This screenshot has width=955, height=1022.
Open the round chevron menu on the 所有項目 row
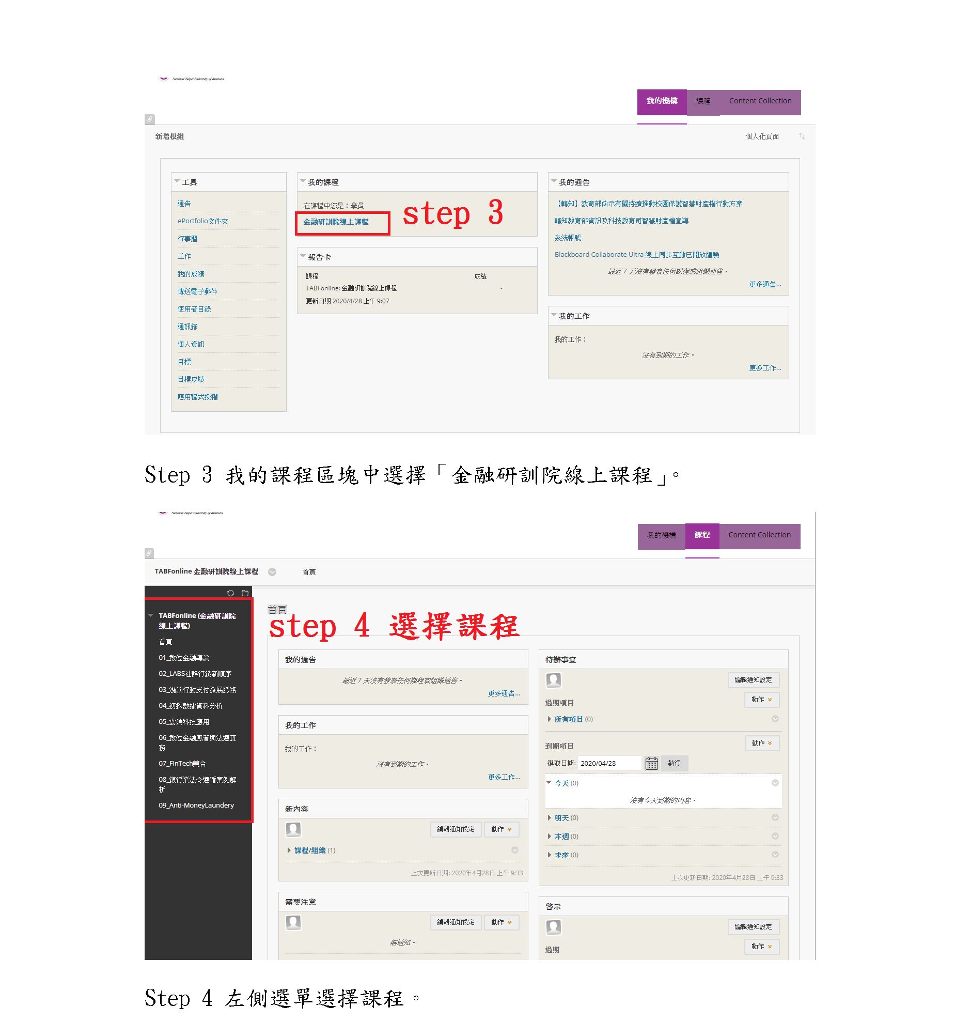(x=775, y=719)
